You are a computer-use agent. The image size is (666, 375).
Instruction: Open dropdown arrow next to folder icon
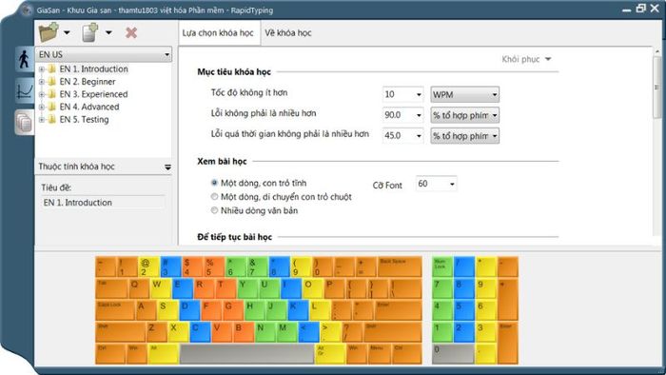click(x=67, y=32)
